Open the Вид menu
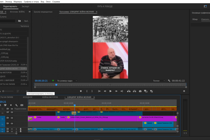Screen dimensions: 210x140 (42, 2)
